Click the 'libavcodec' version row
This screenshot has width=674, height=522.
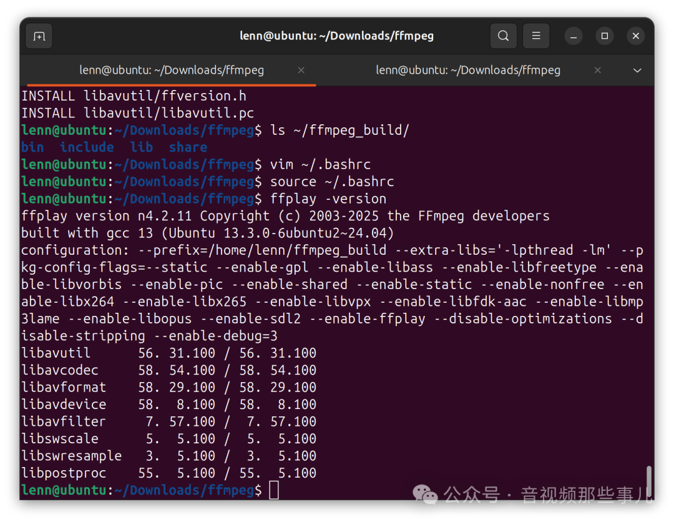click(x=169, y=370)
